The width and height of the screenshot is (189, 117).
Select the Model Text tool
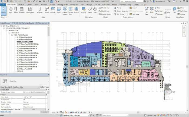[x=104, y=8]
